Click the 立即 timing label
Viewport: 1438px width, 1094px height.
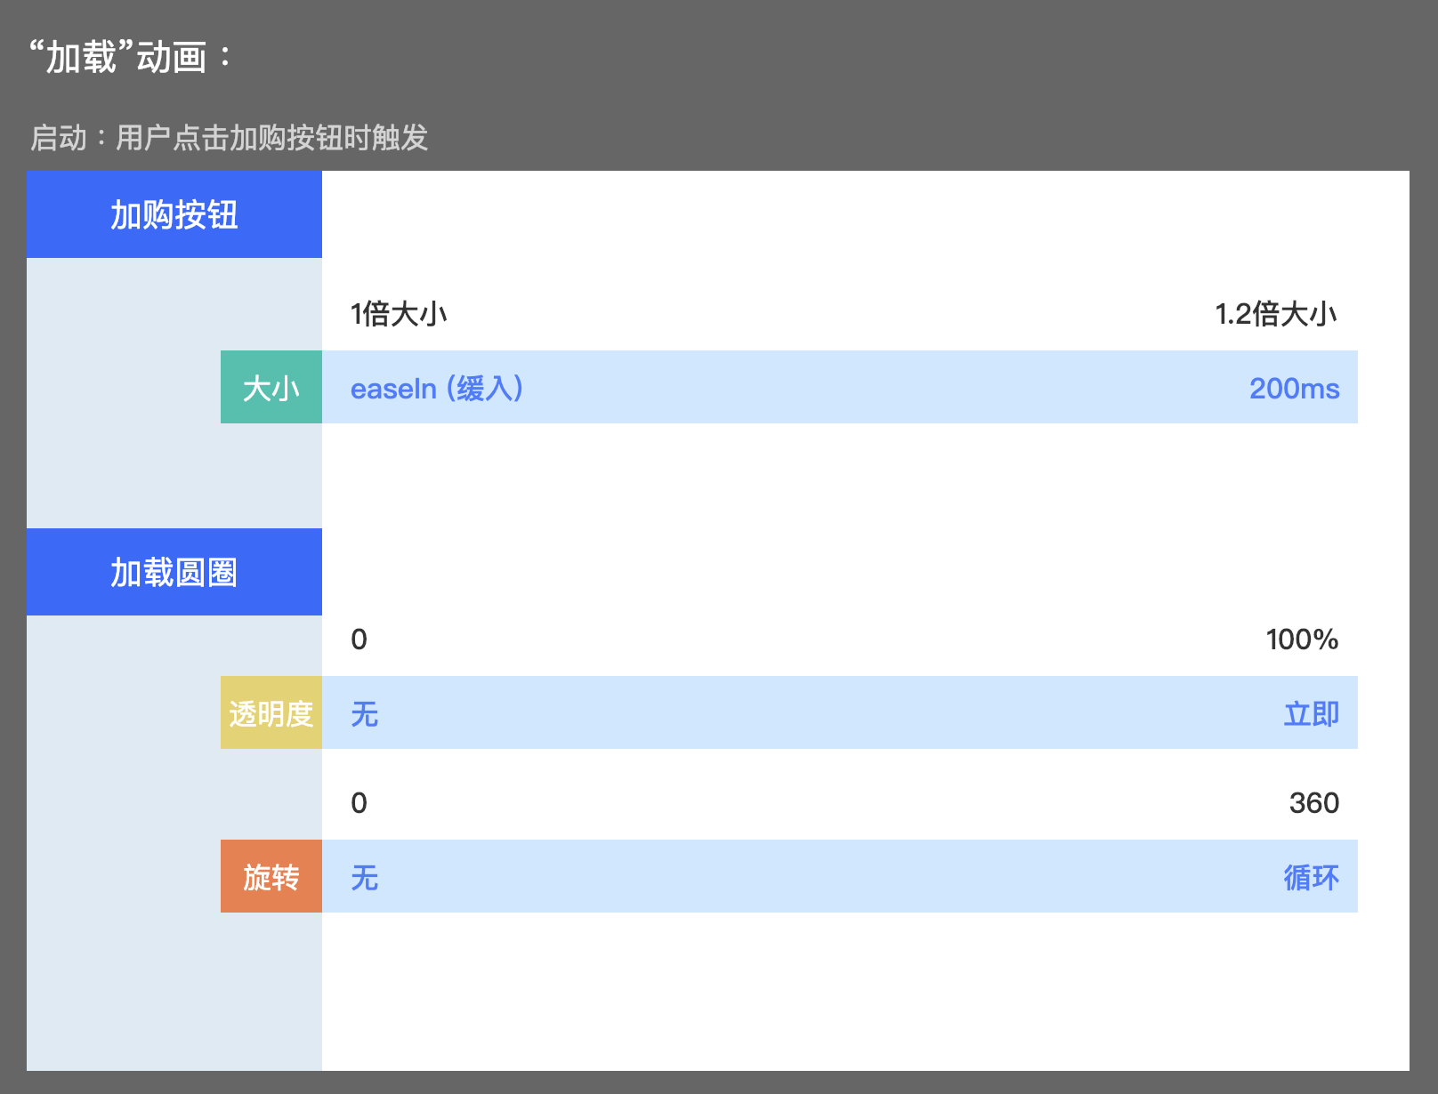click(x=1311, y=714)
